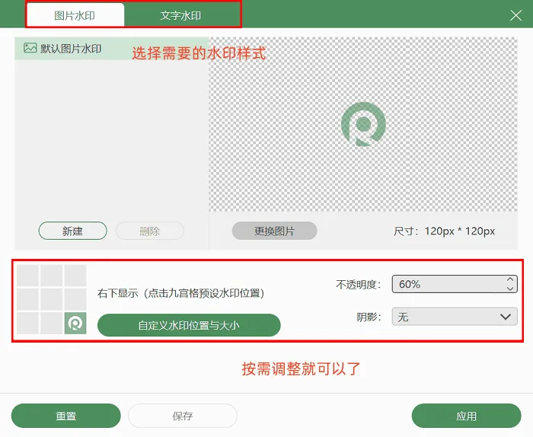Click the image icon beside 默认图片水印
Viewport: 533px width, 437px height.
click(30, 48)
